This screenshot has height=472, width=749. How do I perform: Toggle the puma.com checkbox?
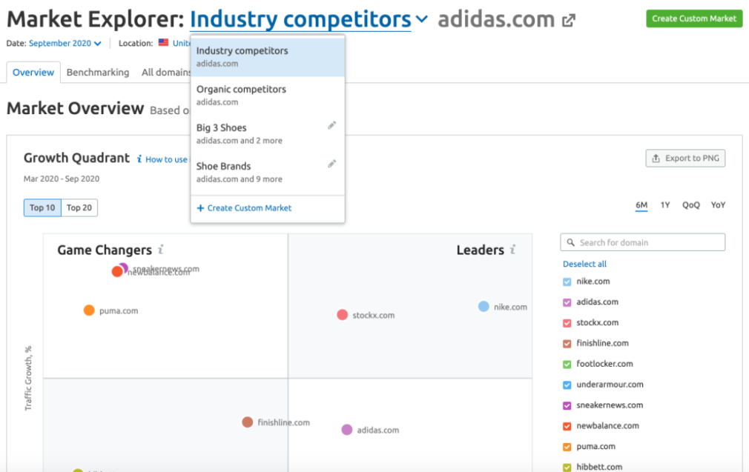pos(567,447)
